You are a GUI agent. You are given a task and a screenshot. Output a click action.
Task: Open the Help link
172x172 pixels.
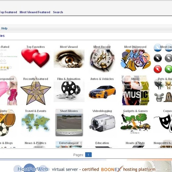coord(4,28)
